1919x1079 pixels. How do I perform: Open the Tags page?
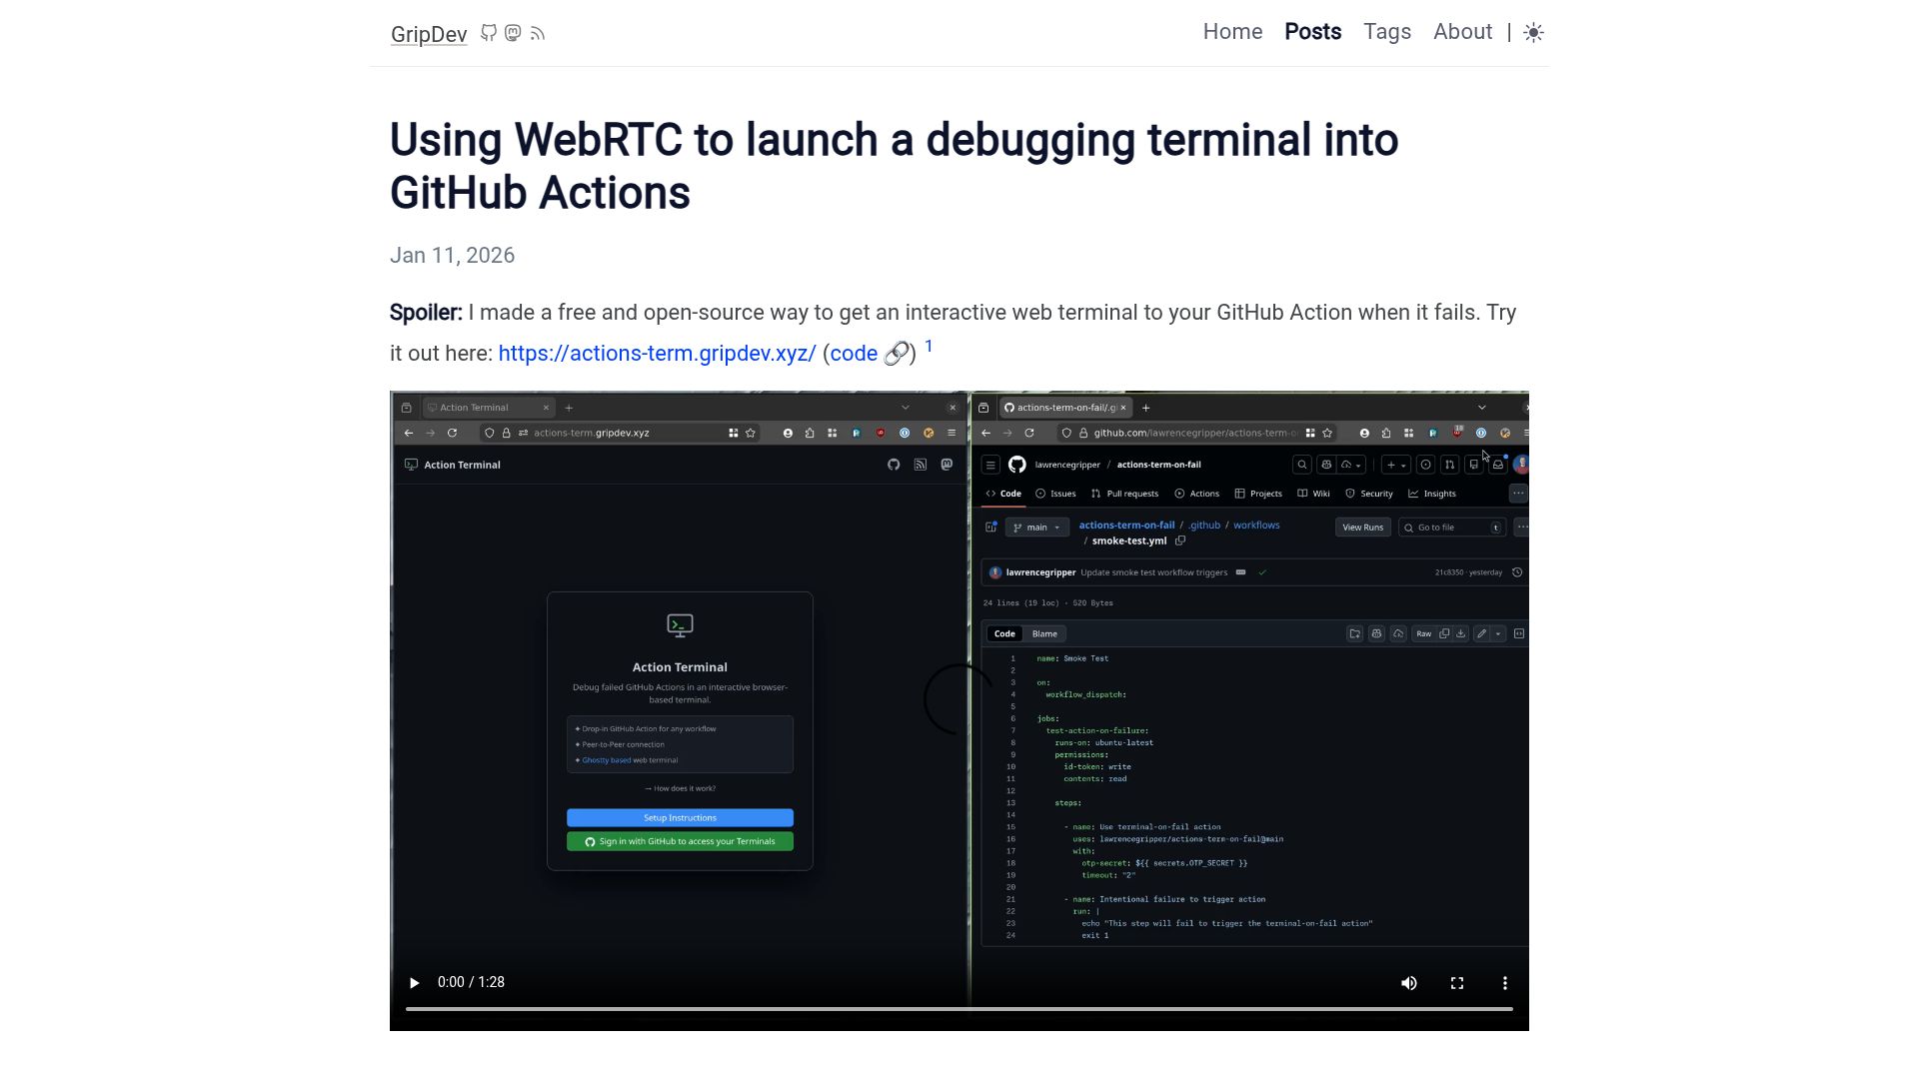pyautogui.click(x=1387, y=32)
